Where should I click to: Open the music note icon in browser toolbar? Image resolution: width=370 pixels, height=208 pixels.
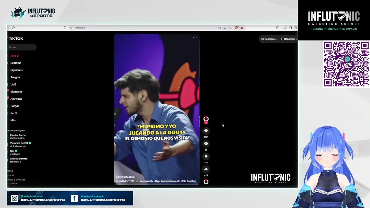[x=286, y=28]
